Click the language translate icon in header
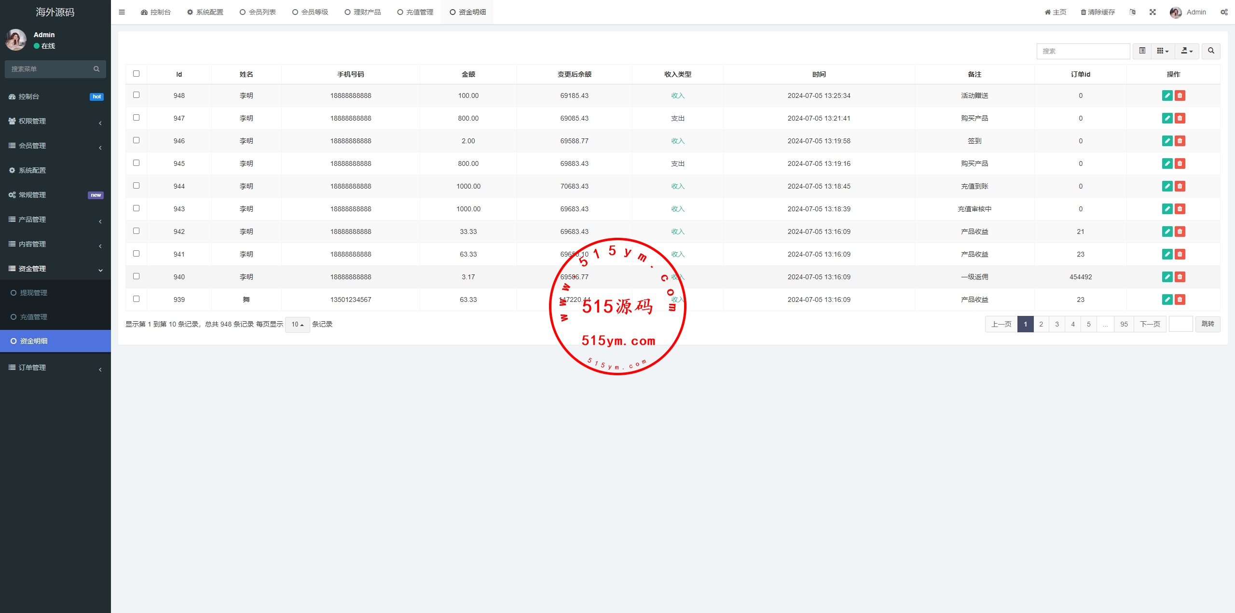This screenshot has height=613, width=1235. click(x=1132, y=12)
